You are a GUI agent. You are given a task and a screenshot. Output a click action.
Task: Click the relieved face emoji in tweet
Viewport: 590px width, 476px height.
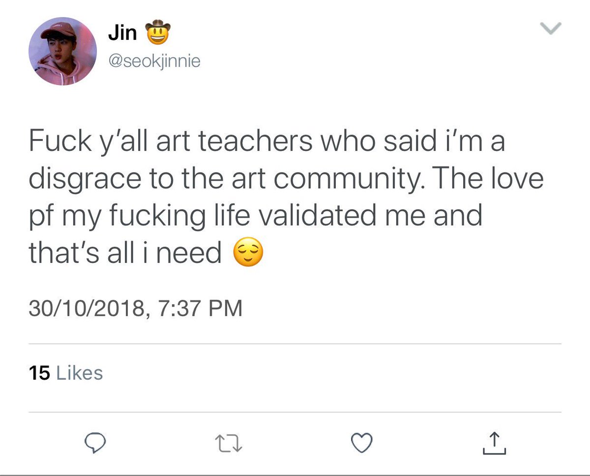coord(247,254)
